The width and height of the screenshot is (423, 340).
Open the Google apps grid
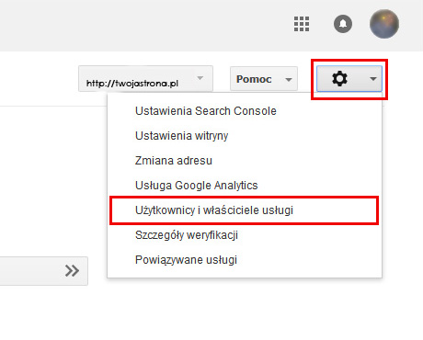click(x=302, y=24)
